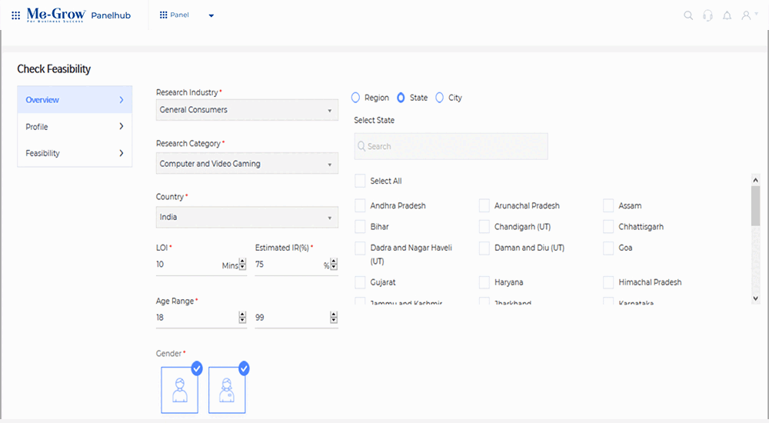
Task: Select the City radio button
Action: [x=439, y=98]
